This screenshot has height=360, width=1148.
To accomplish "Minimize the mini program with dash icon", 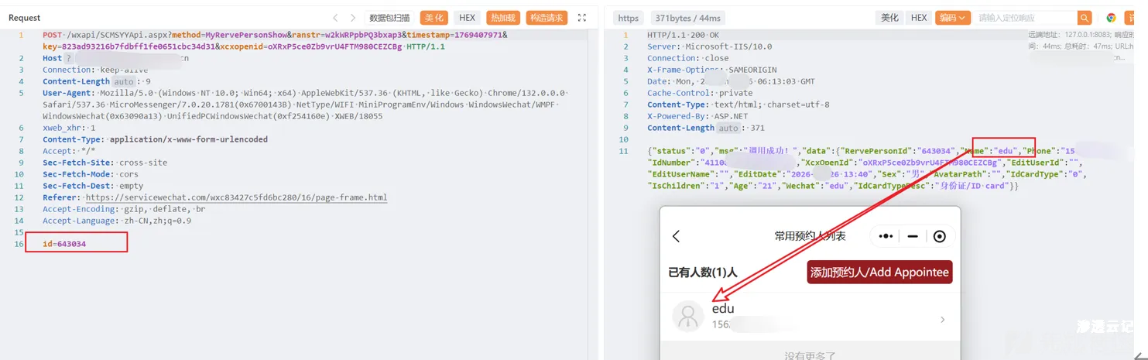I will [913, 236].
